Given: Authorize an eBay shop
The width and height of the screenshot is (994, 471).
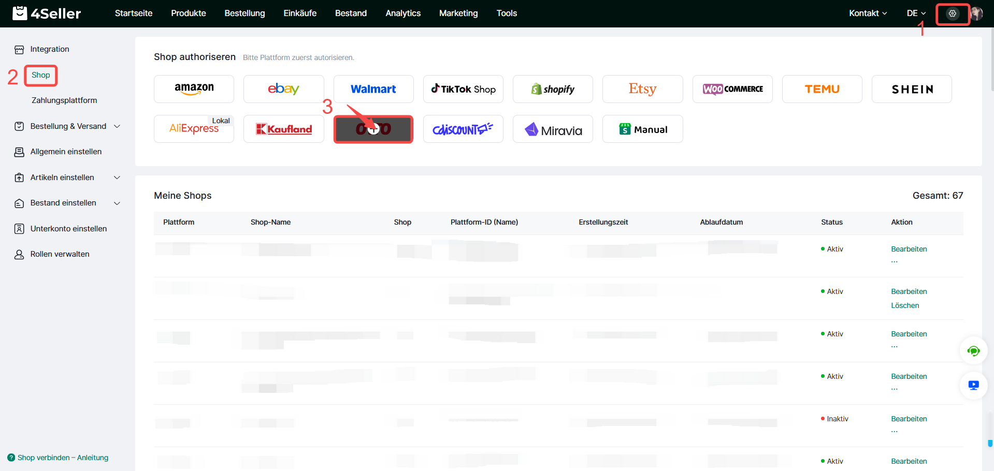Looking at the screenshot, I should [283, 89].
